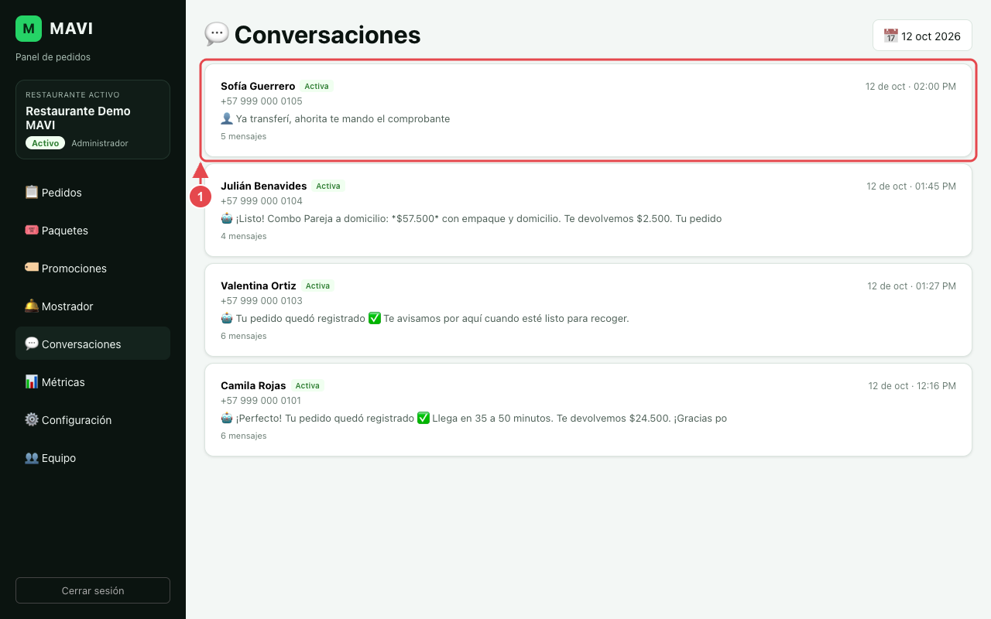
Task: Go to the Equipo page
Action: [93, 457]
